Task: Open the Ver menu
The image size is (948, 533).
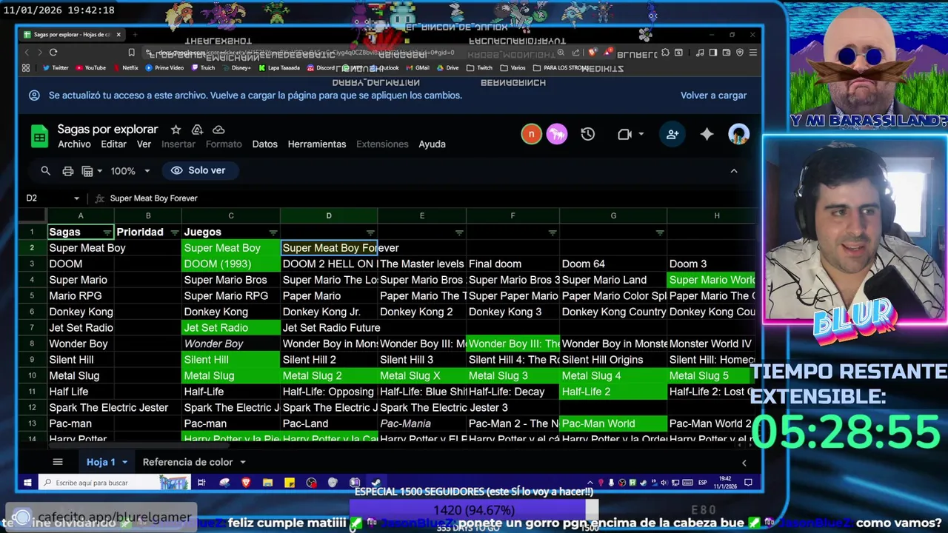Action: (x=144, y=144)
